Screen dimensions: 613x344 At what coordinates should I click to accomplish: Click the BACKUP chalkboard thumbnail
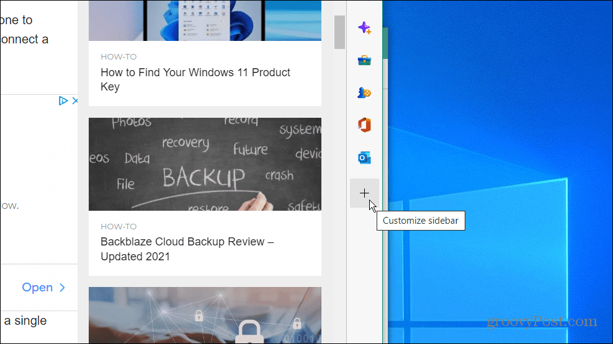(x=205, y=164)
